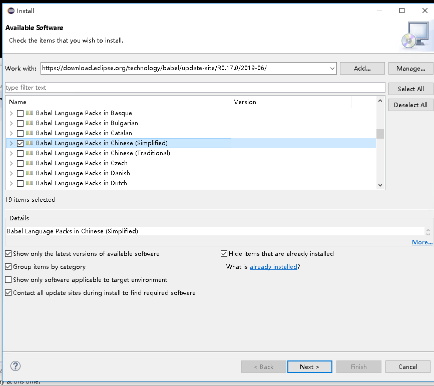Cancel the Install dialog

407,366
